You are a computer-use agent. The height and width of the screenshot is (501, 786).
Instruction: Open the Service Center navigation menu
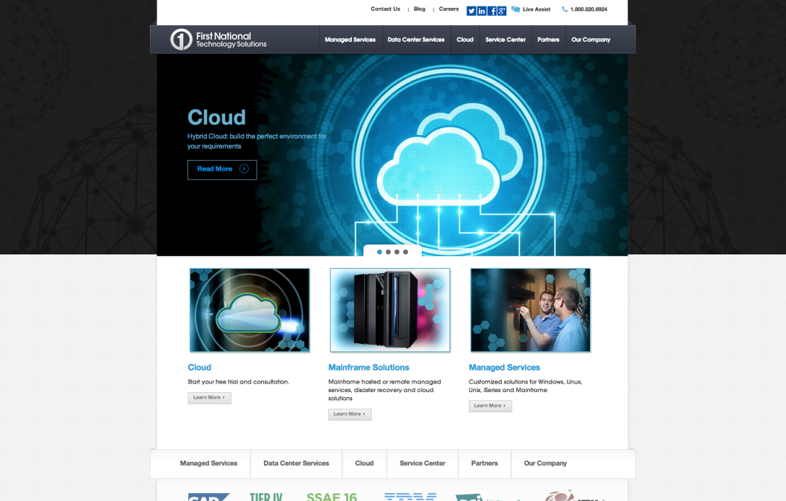point(505,40)
